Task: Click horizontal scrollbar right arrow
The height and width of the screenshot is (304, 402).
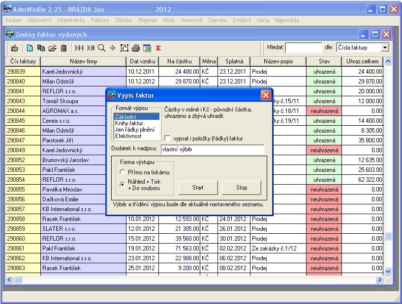Action: tap(379, 280)
